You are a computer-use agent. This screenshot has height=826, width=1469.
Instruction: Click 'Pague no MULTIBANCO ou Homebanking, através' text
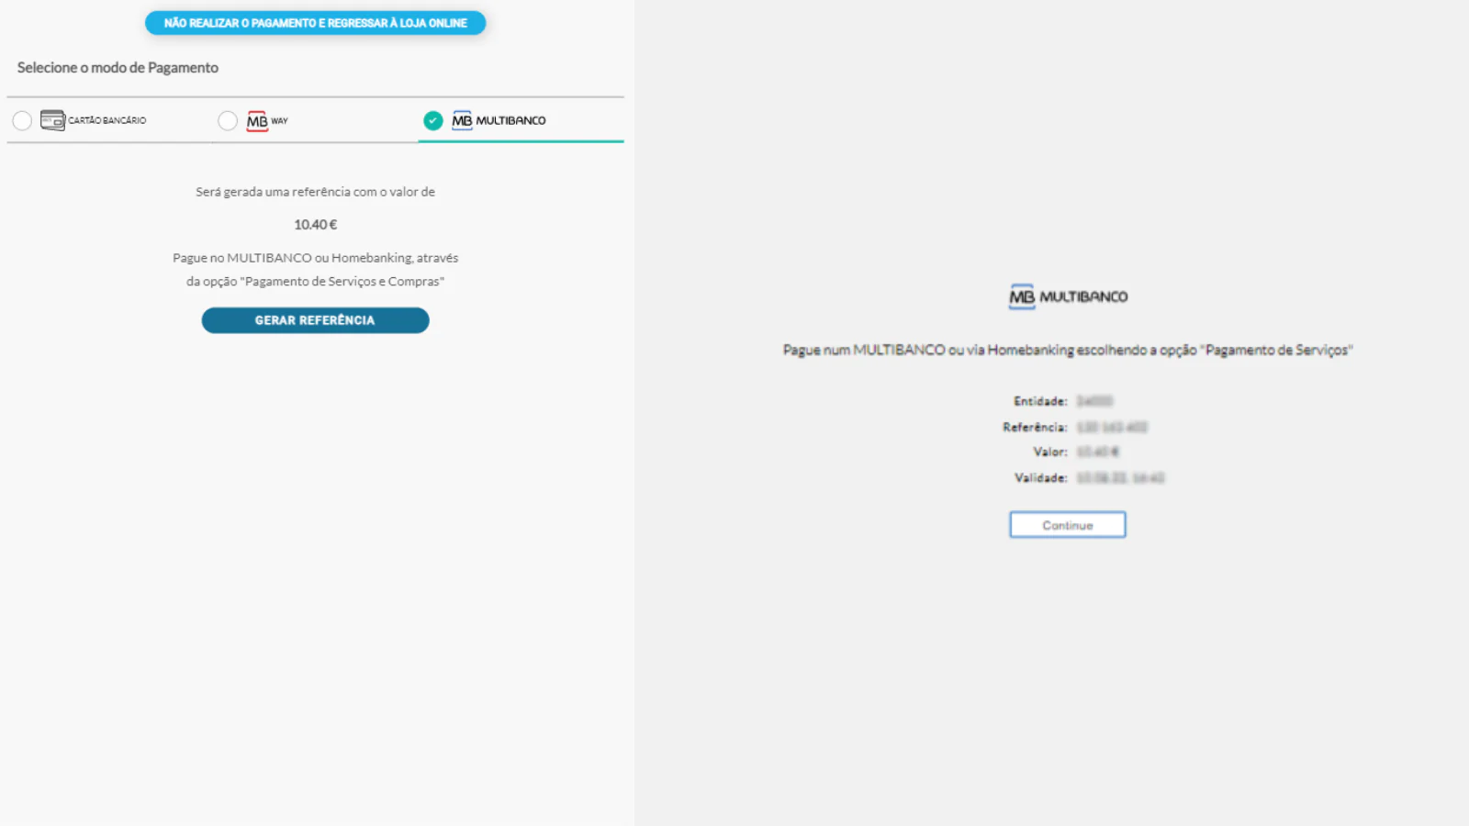(315, 258)
